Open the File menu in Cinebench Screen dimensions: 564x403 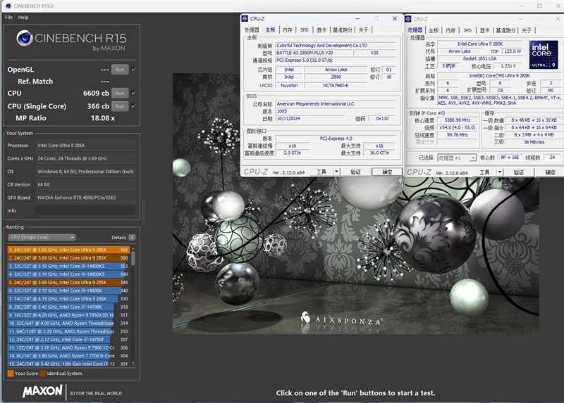click(8, 17)
